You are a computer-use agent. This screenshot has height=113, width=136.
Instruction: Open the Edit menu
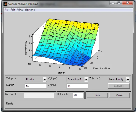13,10
